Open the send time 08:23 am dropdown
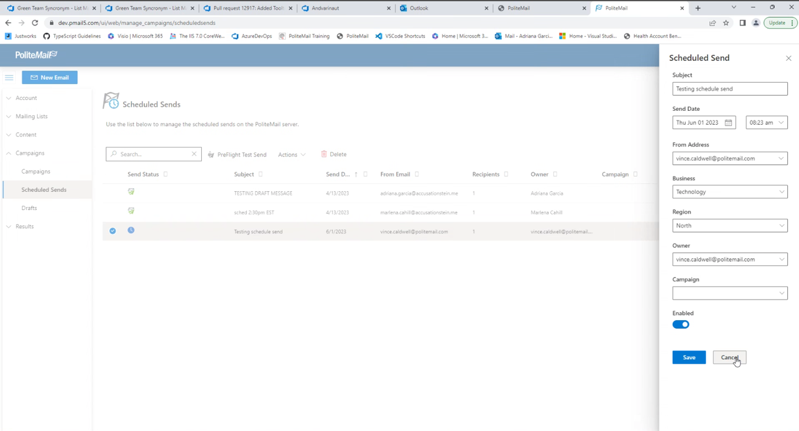Screen dimensions: 799x431 tap(767, 122)
